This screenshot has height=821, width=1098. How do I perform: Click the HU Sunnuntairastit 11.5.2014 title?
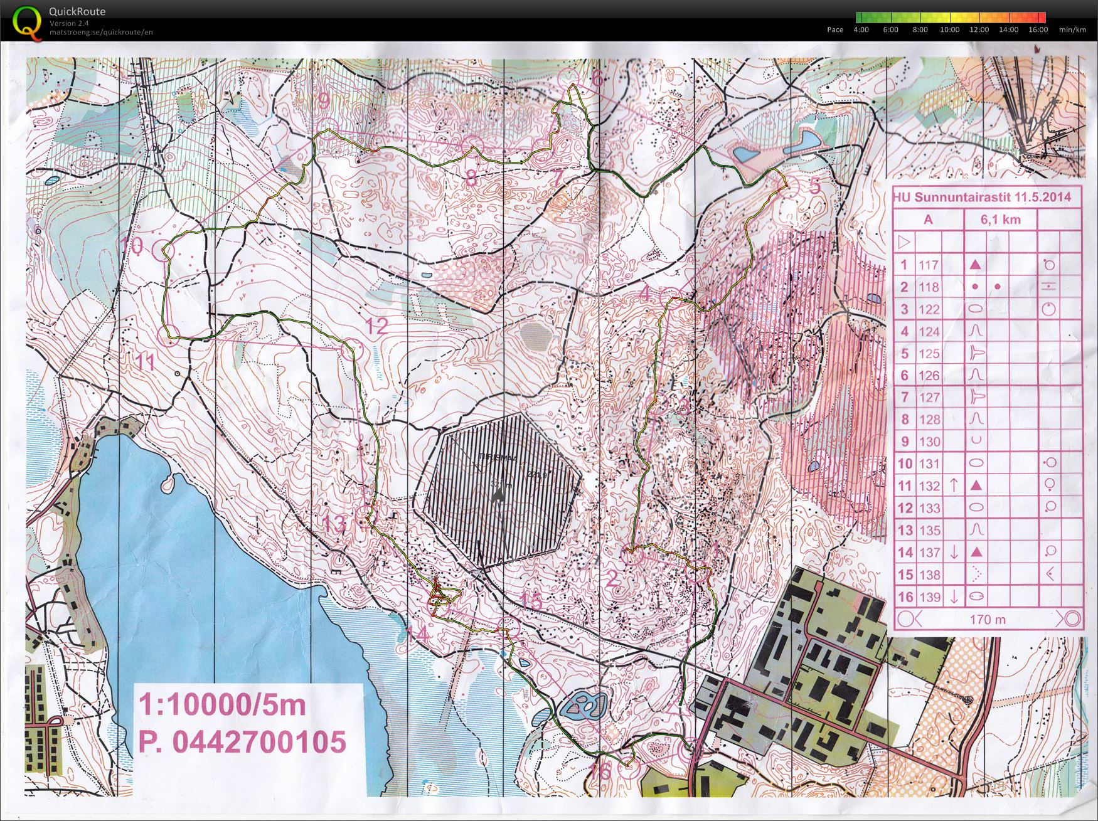[x=981, y=197]
